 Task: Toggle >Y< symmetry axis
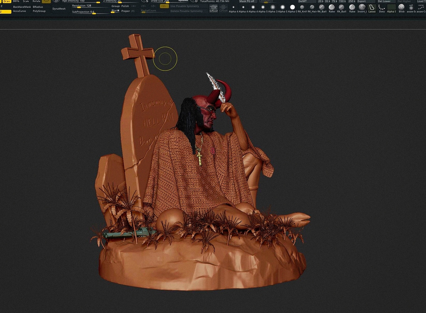[143, 6]
